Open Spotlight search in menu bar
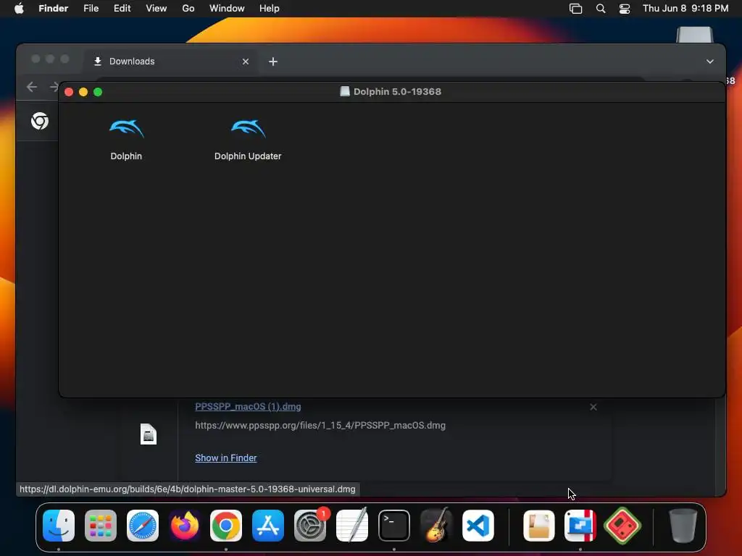The image size is (742, 556). 601,9
